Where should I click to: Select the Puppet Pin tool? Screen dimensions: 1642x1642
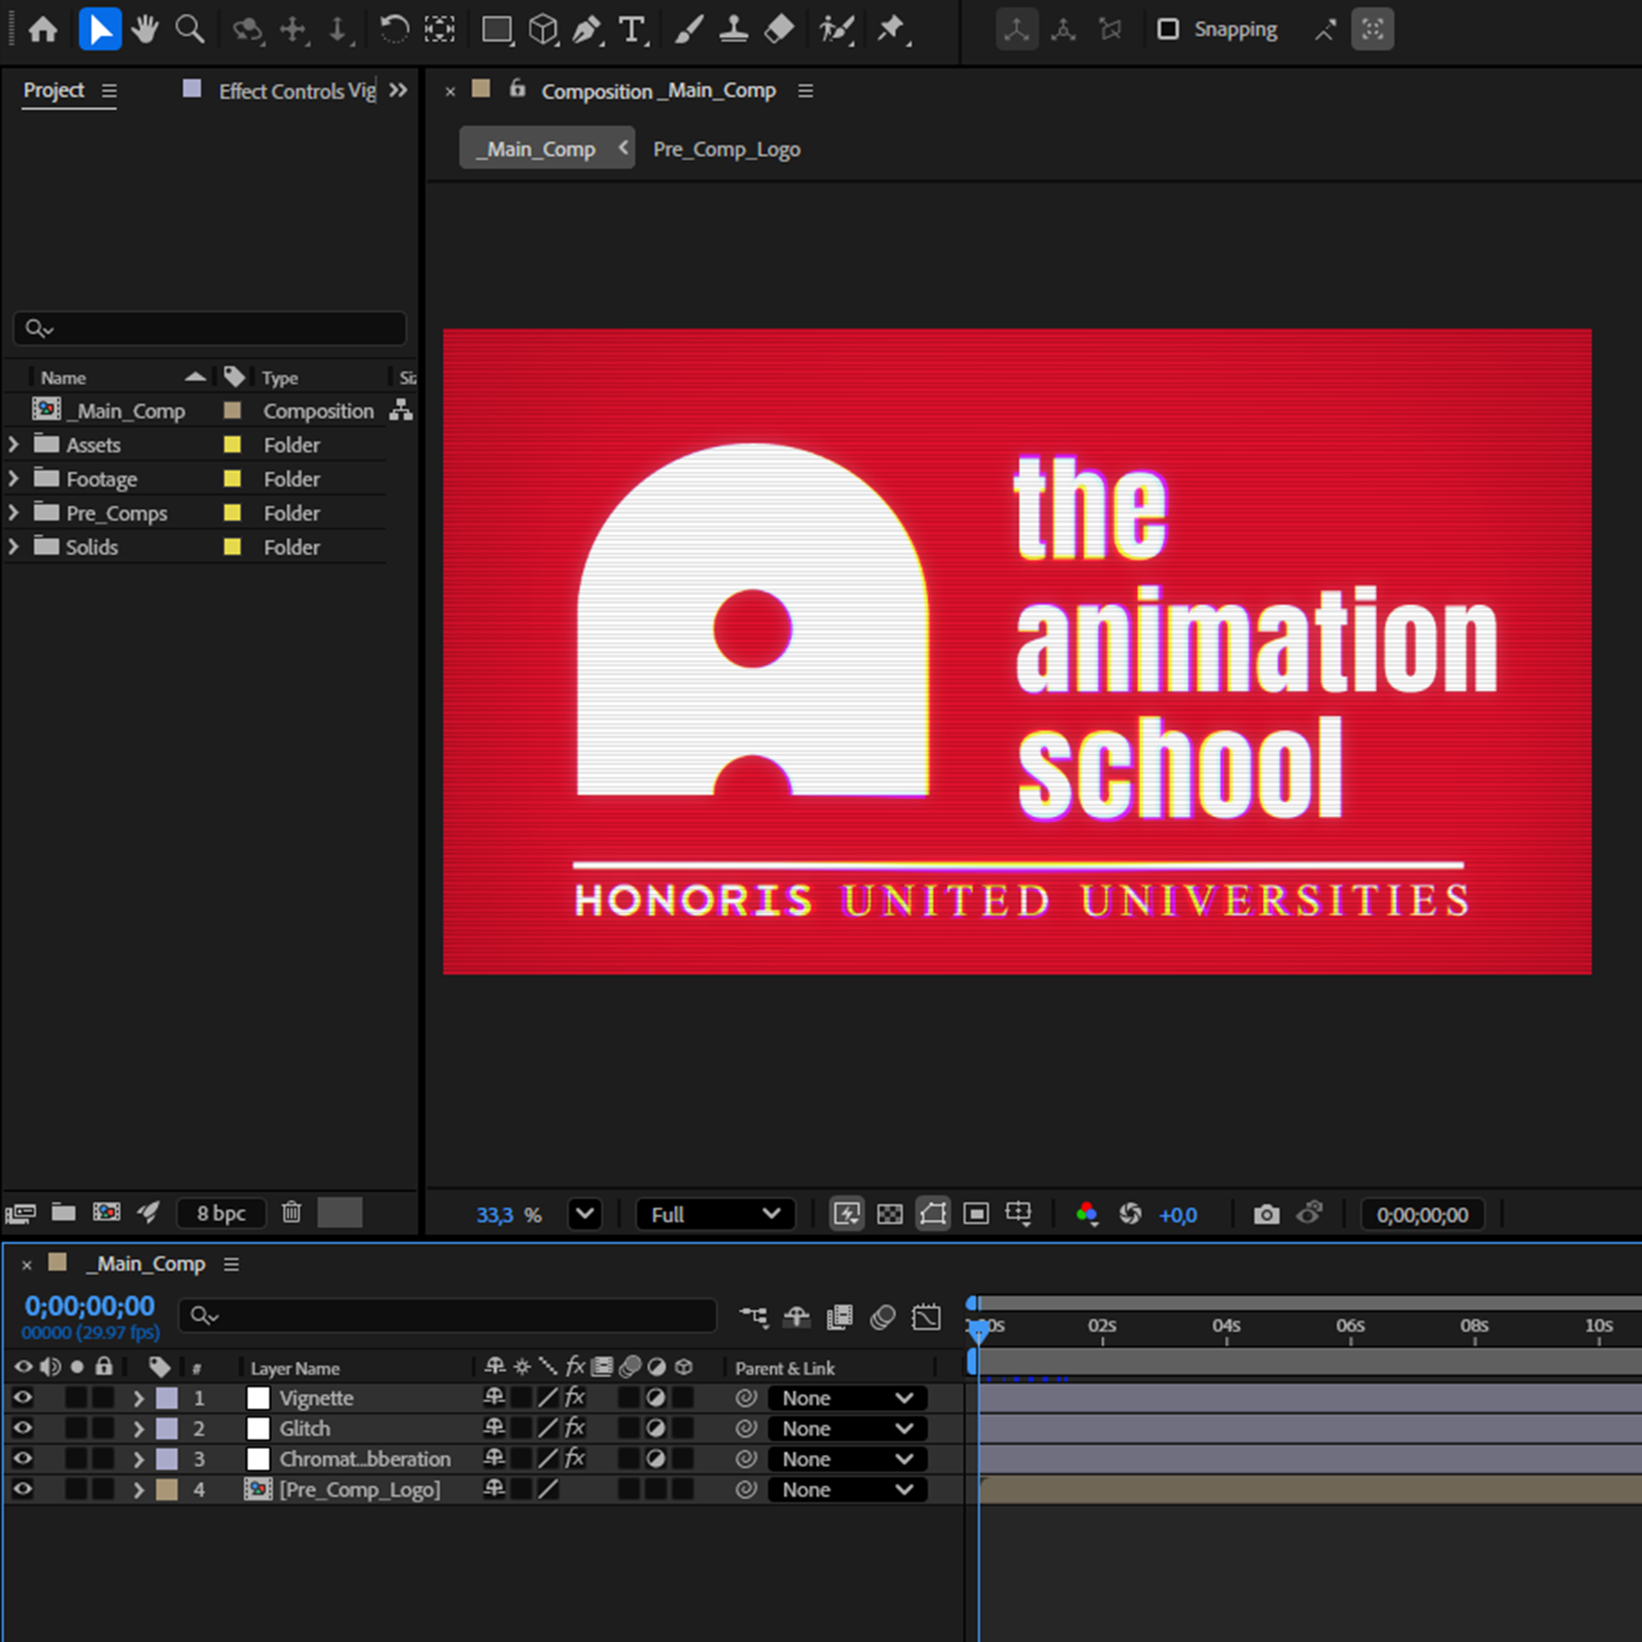pos(891,30)
